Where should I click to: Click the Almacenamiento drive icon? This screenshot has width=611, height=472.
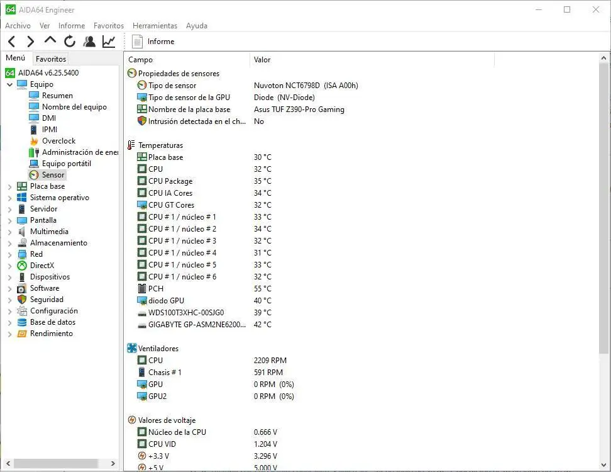pos(22,243)
